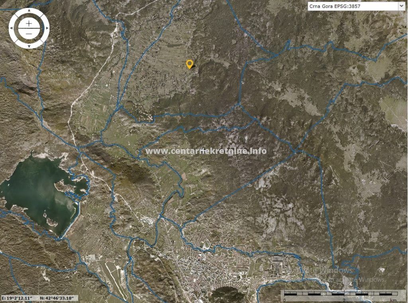Pan the map north with the up arrow
The width and height of the screenshot is (408, 303).
pos(29,11)
